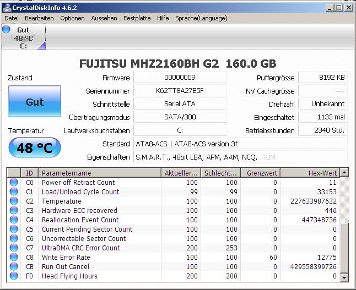Click the SMART list vertical scrollbar thumb
This screenshot has width=356, height=290.
point(344,248)
